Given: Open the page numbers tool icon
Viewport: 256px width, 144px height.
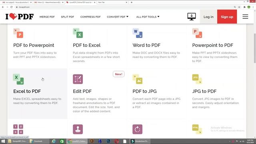Looking at the screenshot, I should (18, 129).
